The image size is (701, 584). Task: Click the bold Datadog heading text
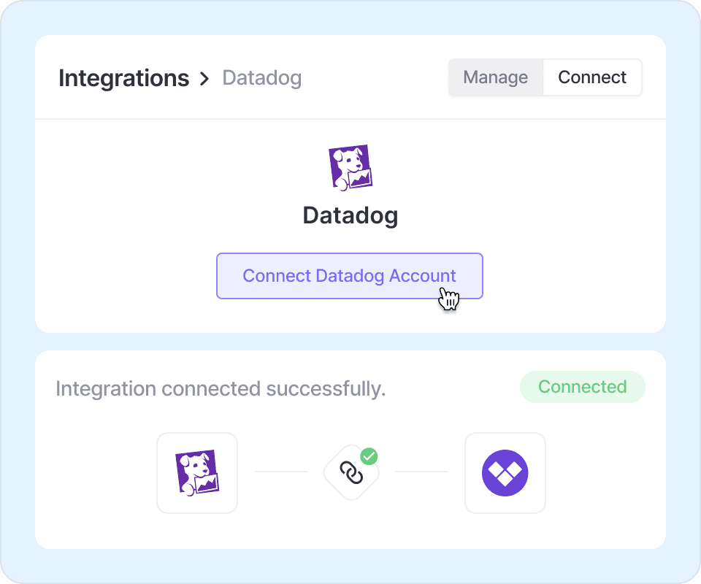[350, 215]
